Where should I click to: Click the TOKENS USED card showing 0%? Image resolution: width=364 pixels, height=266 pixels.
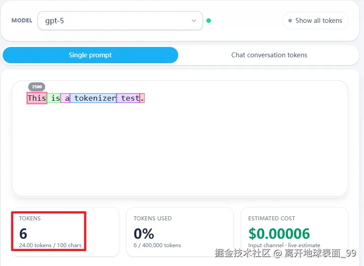coord(180,232)
